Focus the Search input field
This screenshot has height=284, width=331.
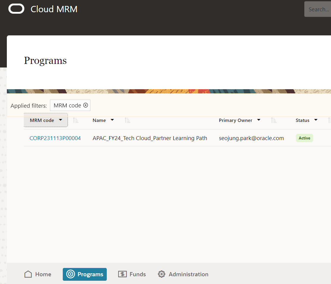[x=318, y=9]
